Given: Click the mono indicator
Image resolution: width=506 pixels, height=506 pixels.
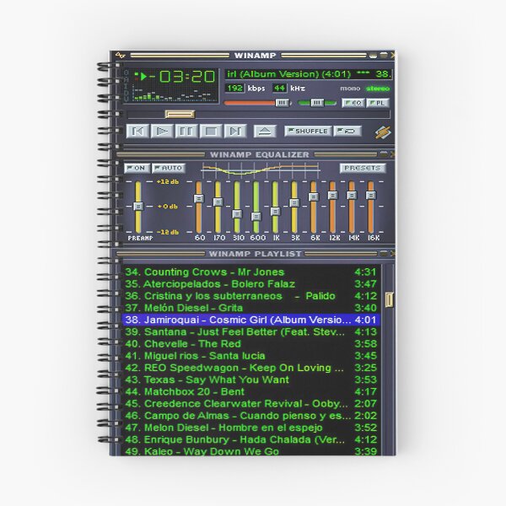Looking at the screenshot, I should [350, 88].
